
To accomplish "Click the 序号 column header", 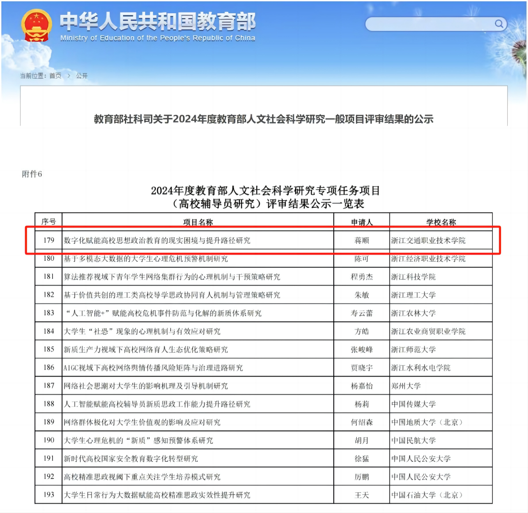I will click(x=49, y=221).
